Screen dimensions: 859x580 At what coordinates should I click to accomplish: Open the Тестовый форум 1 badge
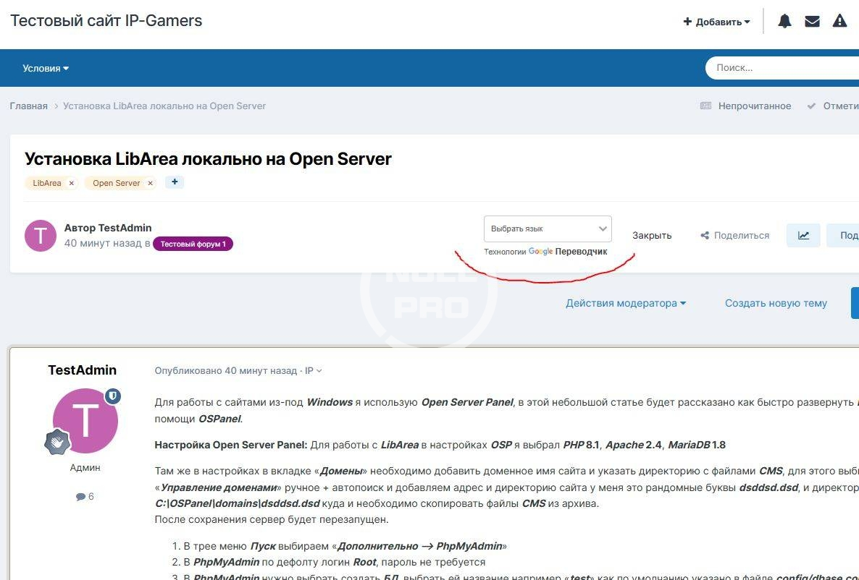click(193, 244)
